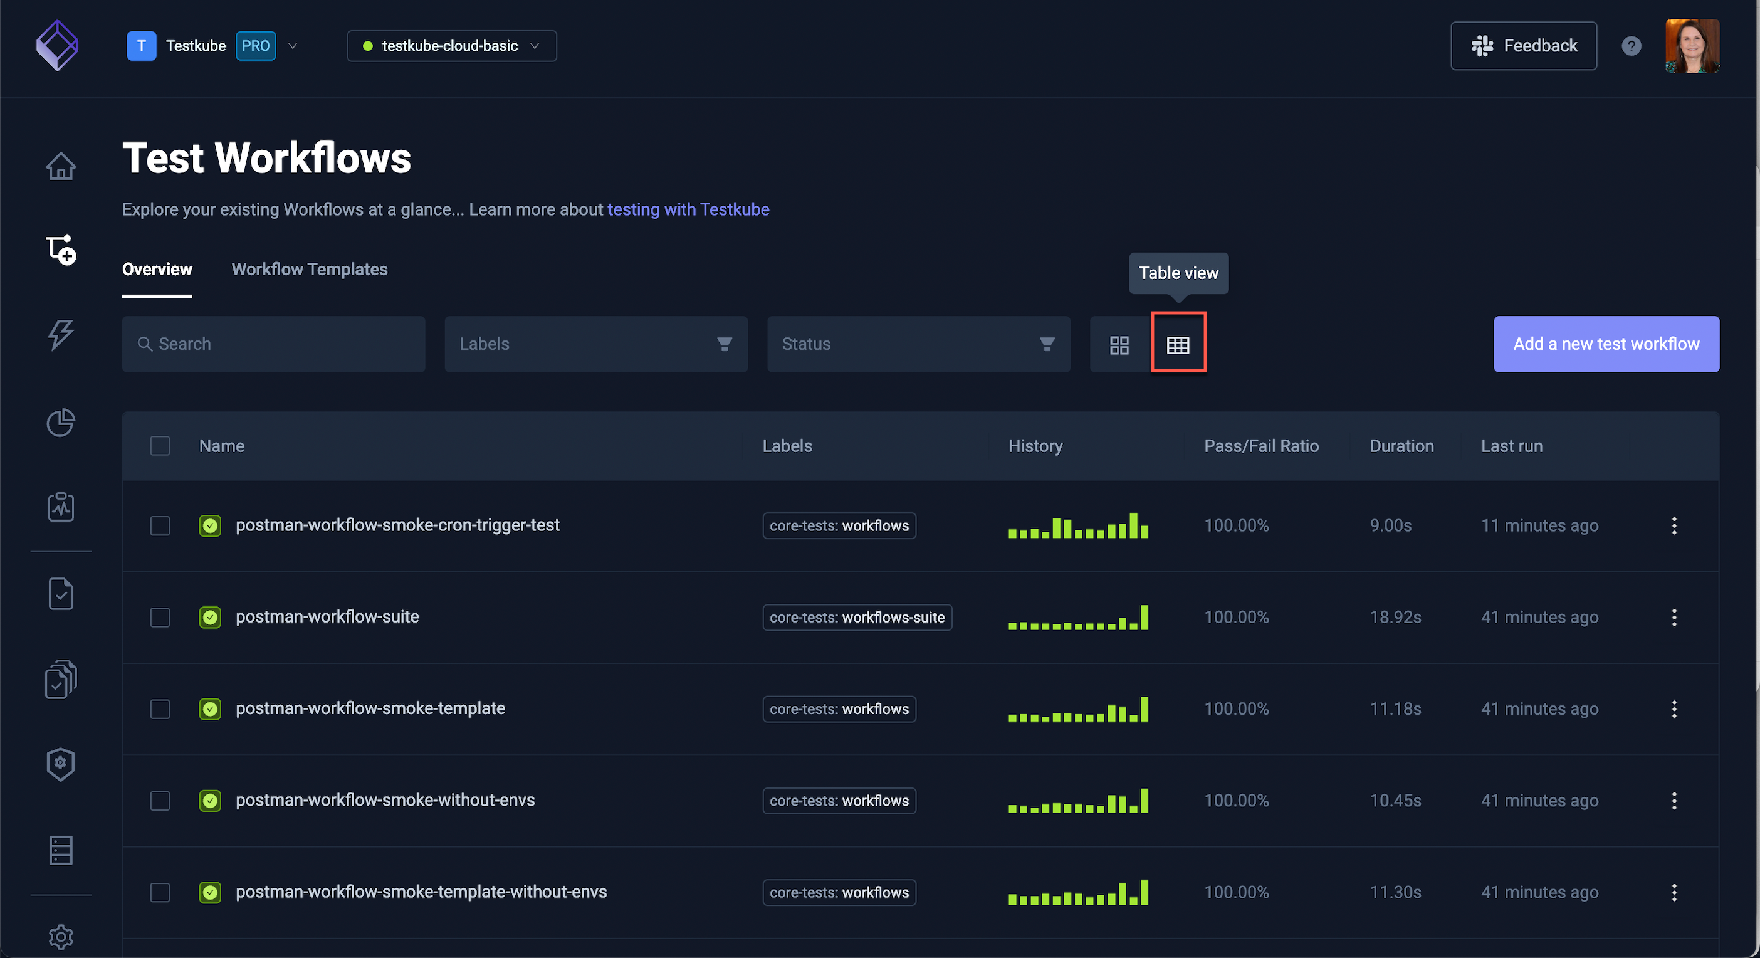Open actions menu for postman-workflow-suite
The width and height of the screenshot is (1760, 958).
[1674, 617]
